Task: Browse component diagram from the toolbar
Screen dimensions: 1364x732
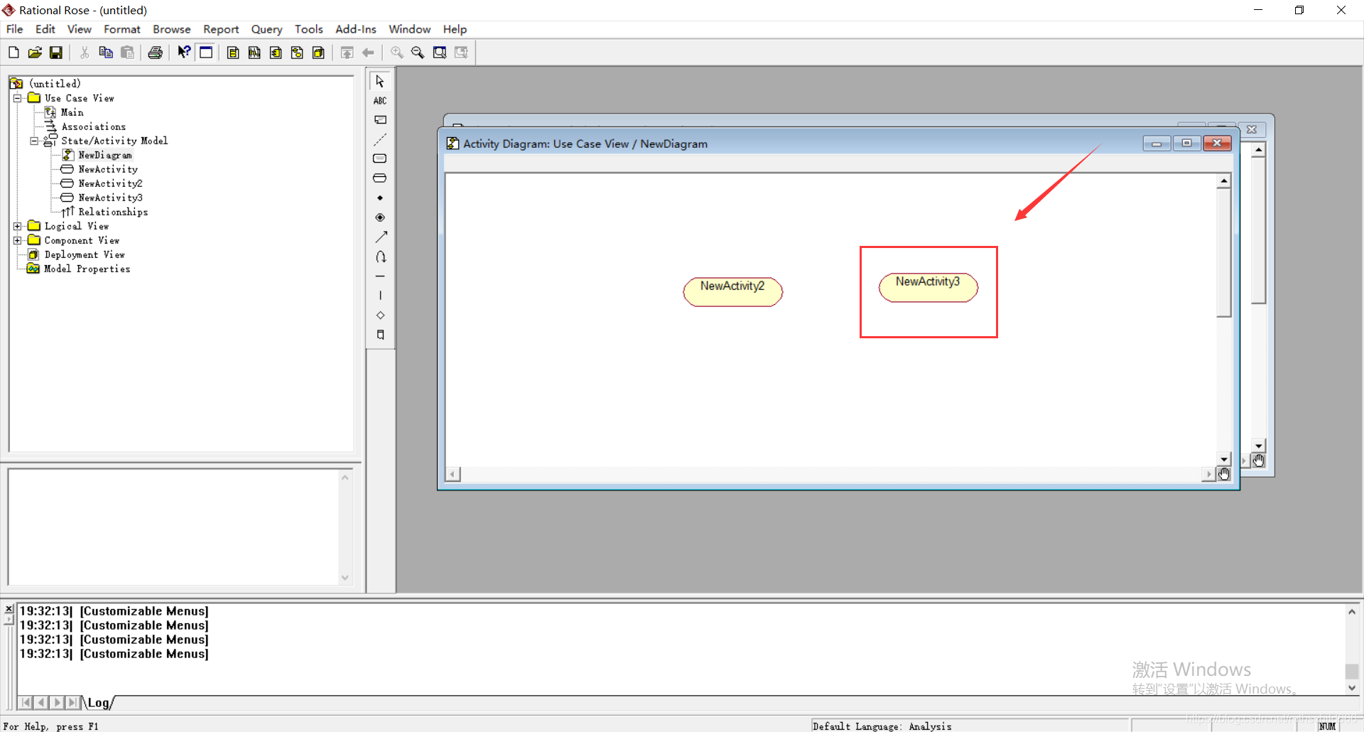Action: (276, 53)
